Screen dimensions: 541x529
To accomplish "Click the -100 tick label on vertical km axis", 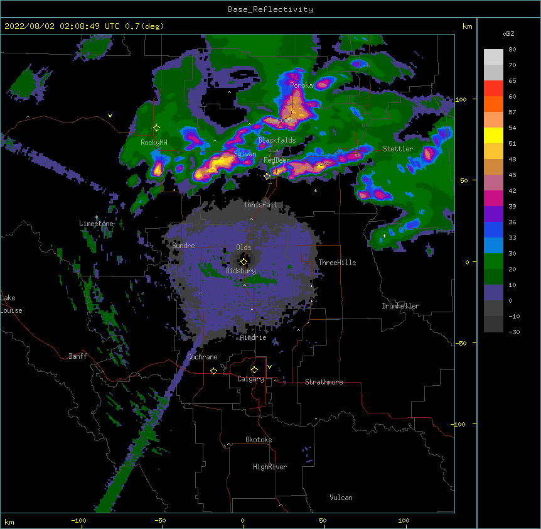I will click(x=459, y=424).
